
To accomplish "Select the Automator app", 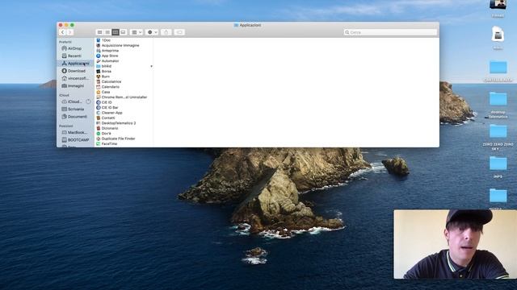I will (x=107, y=61).
